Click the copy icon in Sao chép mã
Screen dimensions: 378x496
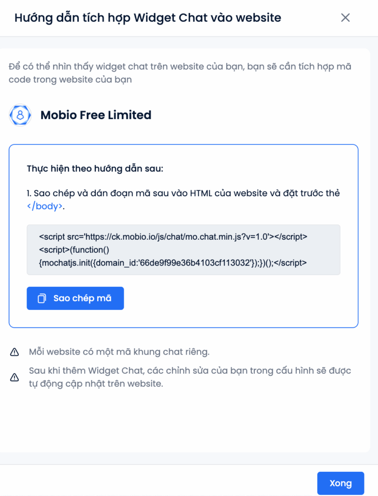pyautogui.click(x=42, y=298)
